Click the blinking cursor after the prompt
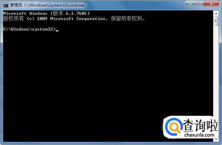 point(57,31)
